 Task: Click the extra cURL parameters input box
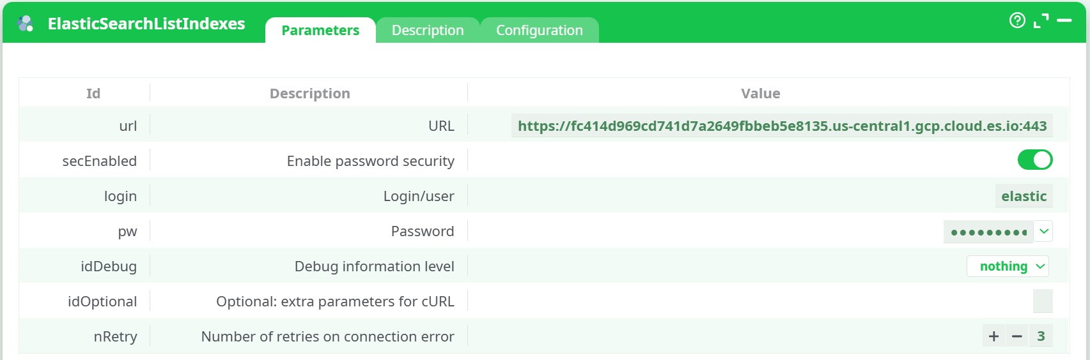pos(1043,301)
